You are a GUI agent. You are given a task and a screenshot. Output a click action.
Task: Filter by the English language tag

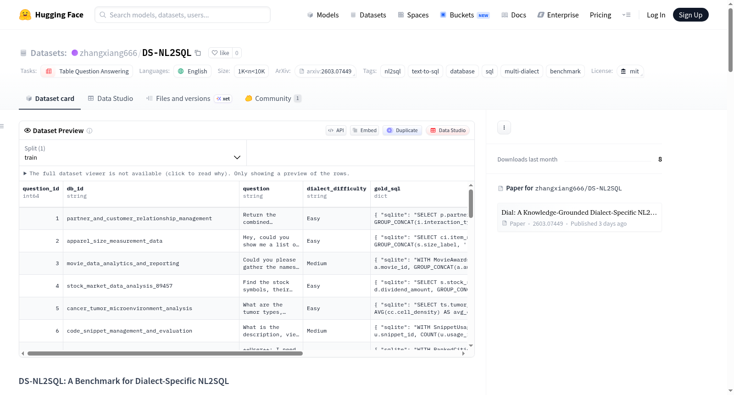click(x=193, y=71)
